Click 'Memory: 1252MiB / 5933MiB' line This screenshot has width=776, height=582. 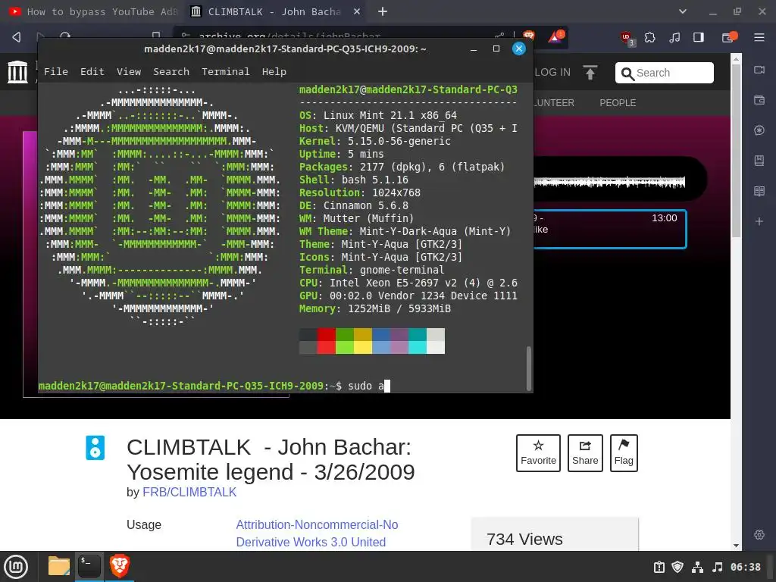click(374, 309)
